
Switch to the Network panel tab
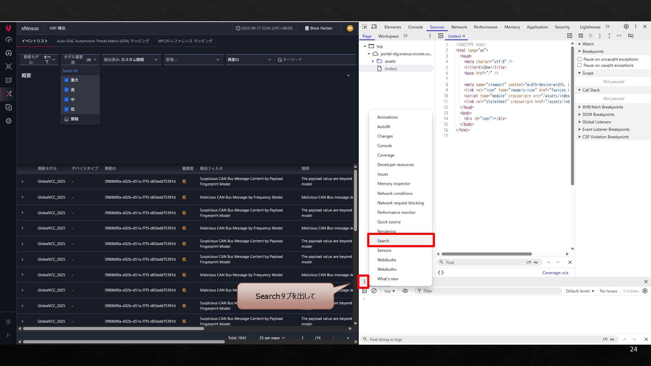pos(459,27)
